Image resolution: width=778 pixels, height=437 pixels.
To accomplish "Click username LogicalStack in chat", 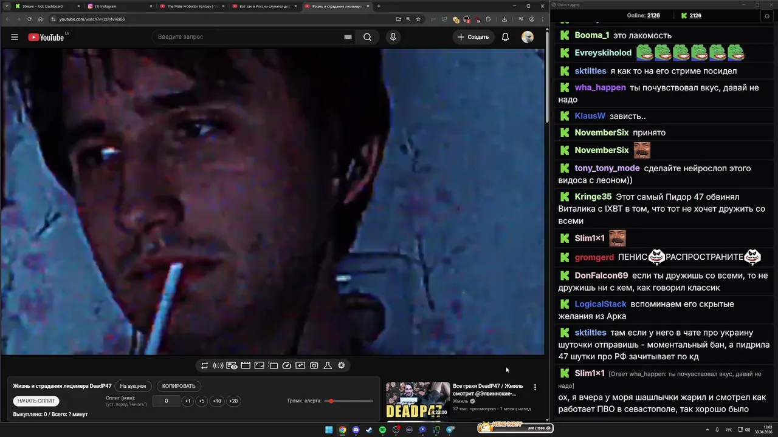I will point(601,304).
